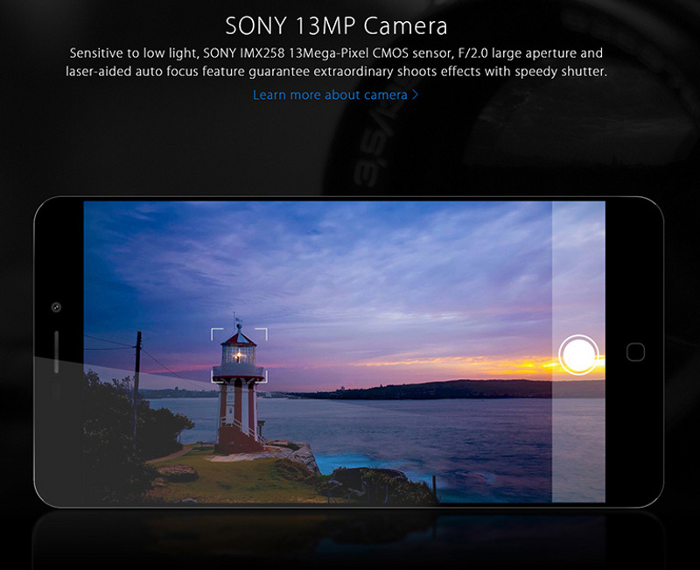Click the arrow after 'Learn more about camera'
This screenshot has width=700, height=570.
tap(415, 95)
